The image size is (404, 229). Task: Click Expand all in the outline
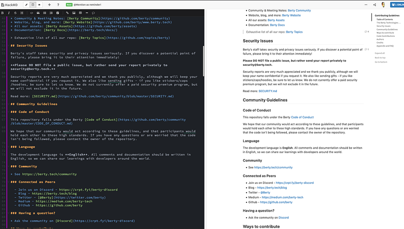379,53
